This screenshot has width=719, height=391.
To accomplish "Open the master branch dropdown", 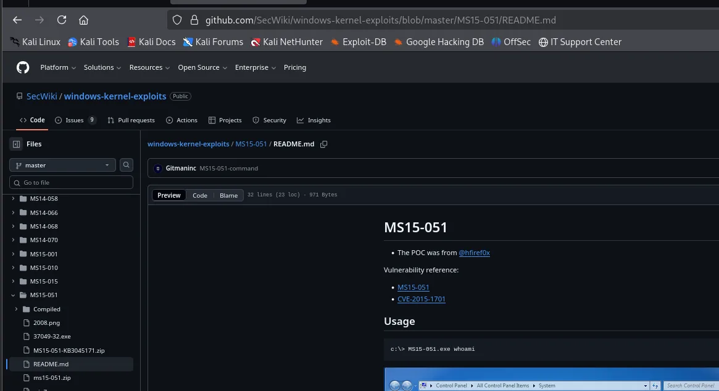I will (62, 165).
